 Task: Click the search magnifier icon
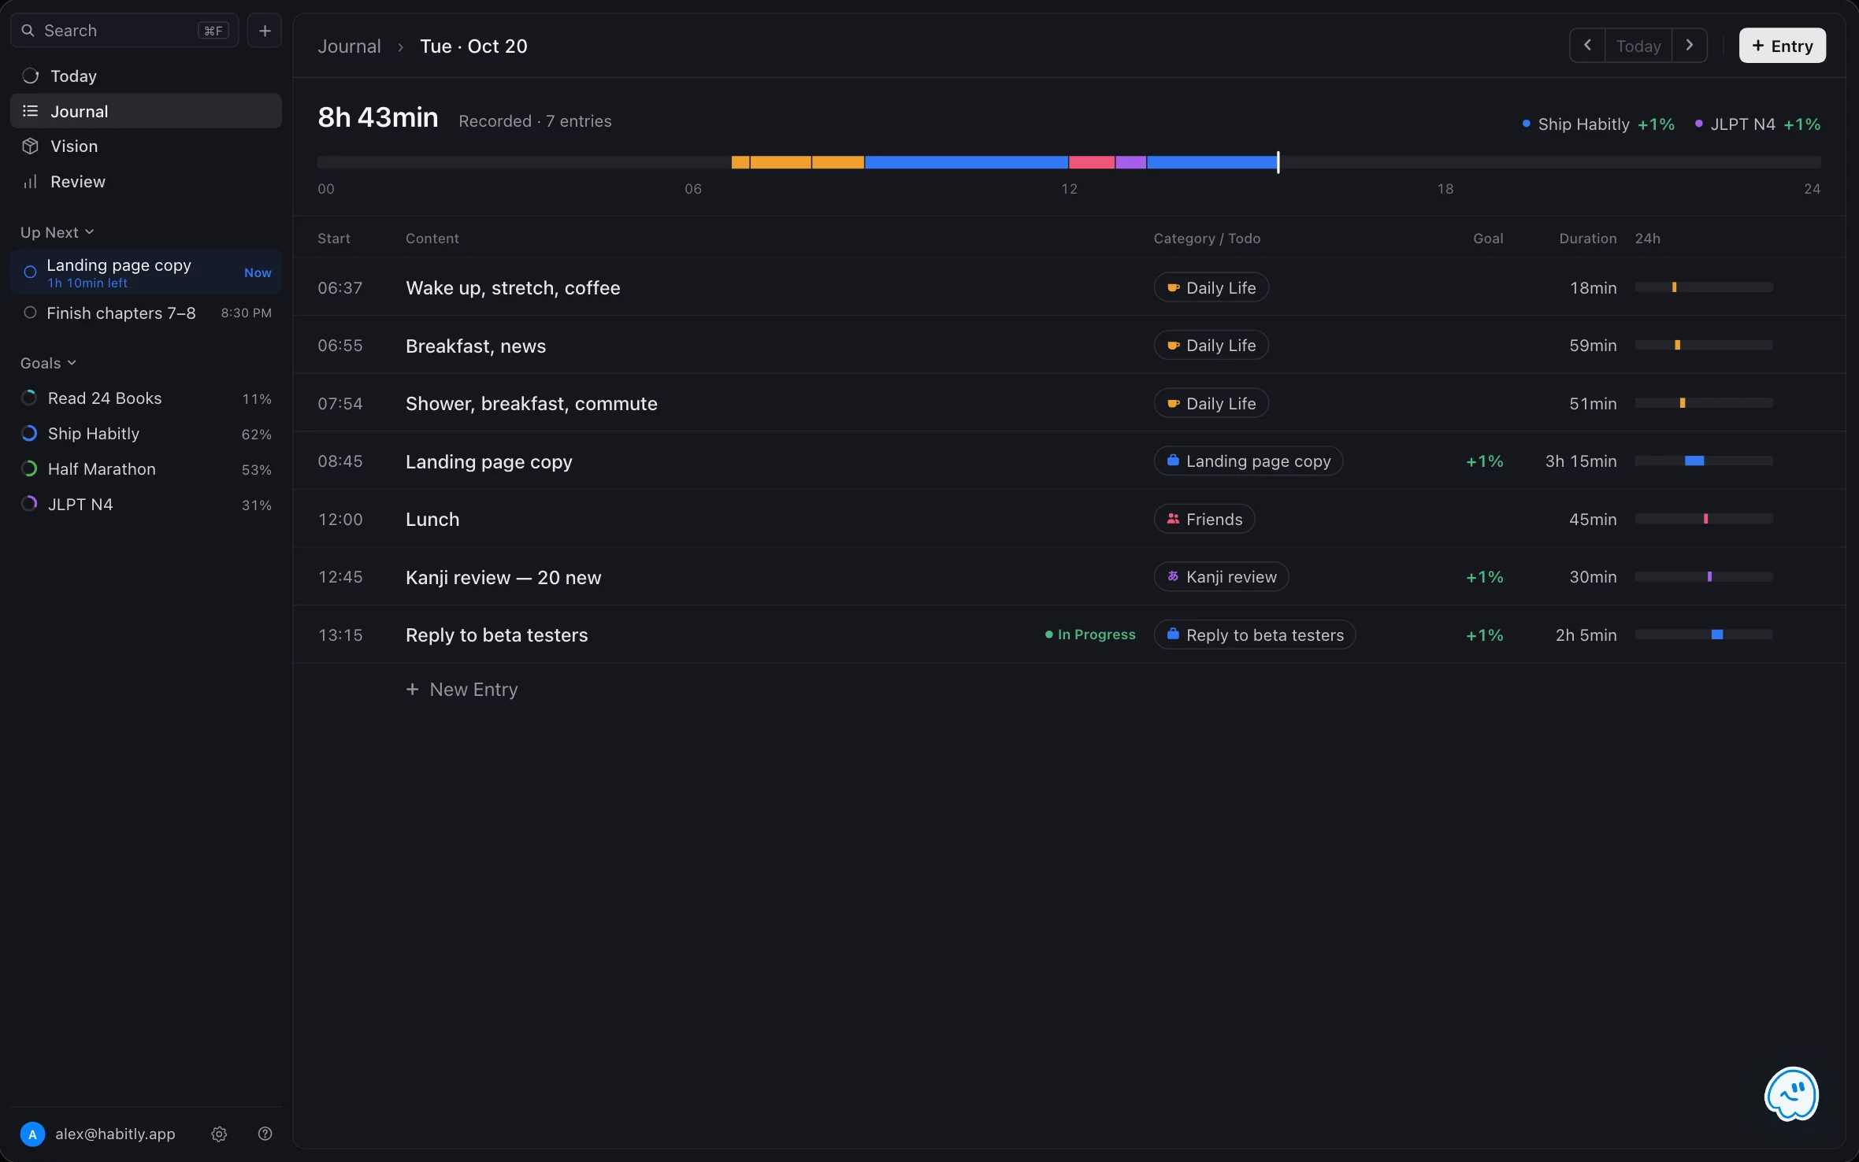28,31
